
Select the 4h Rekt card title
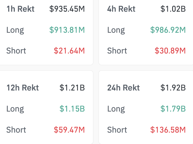click(121, 9)
